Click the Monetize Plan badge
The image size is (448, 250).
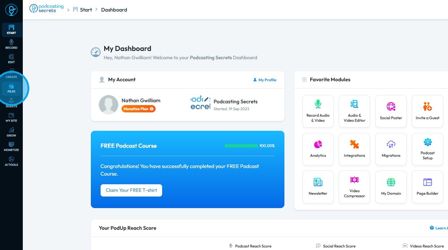click(139, 109)
